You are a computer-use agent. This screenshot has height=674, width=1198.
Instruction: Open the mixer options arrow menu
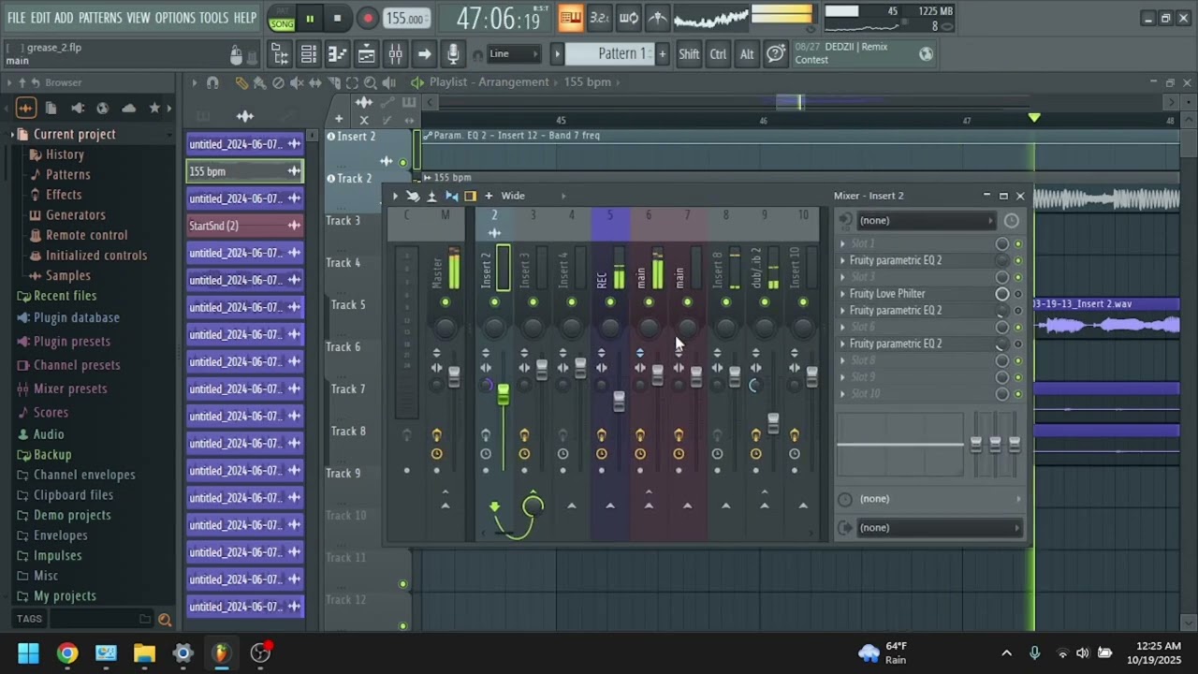pyautogui.click(x=395, y=197)
